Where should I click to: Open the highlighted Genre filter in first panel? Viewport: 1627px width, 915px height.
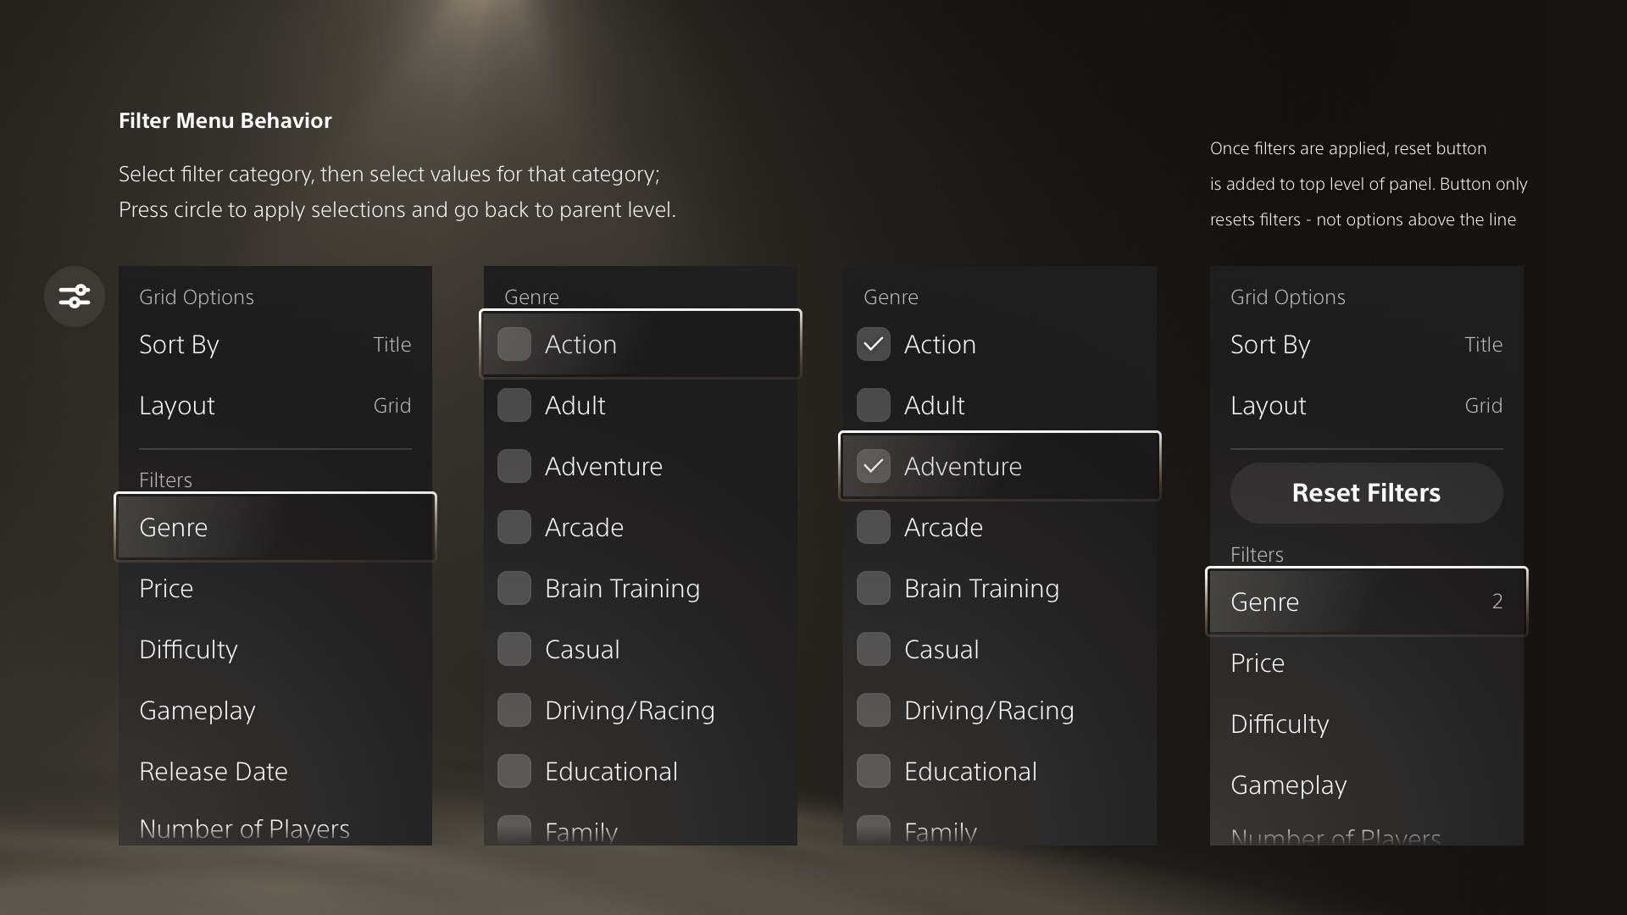click(275, 527)
